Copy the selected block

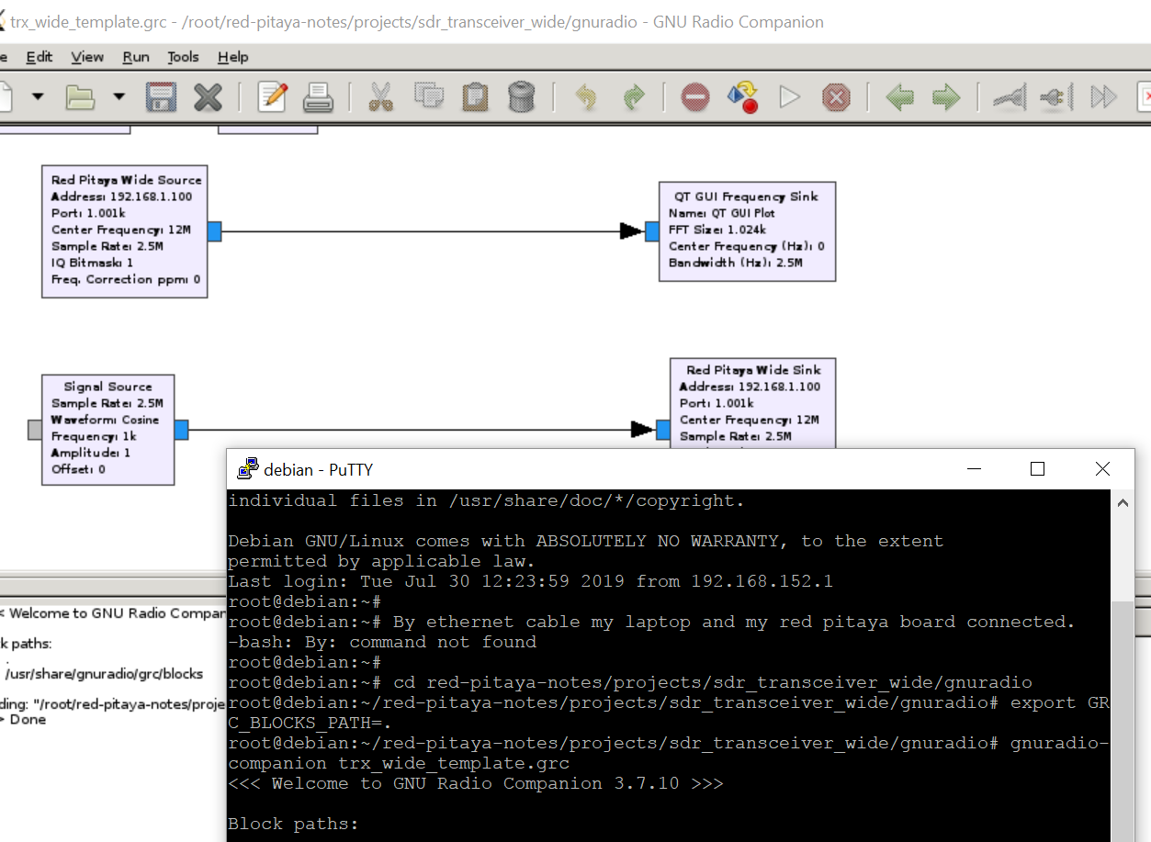click(x=429, y=96)
